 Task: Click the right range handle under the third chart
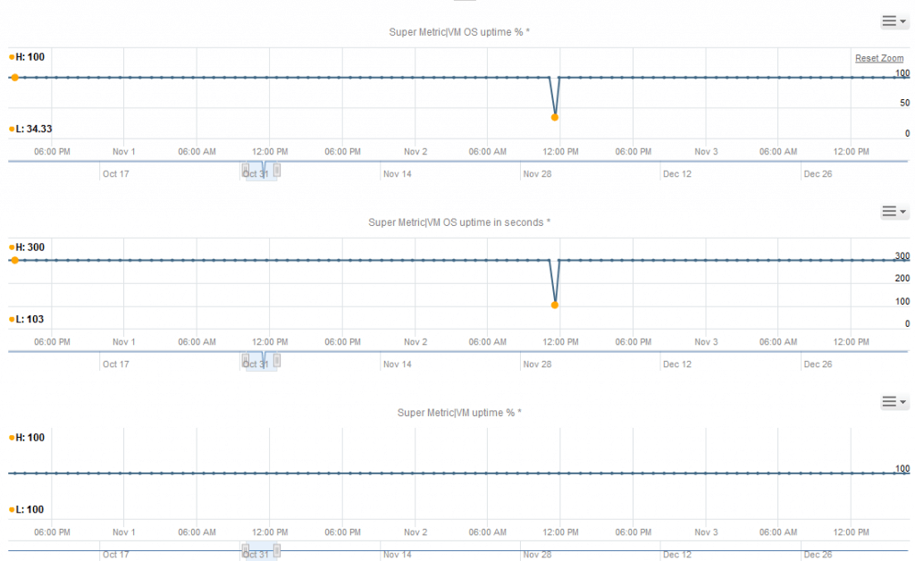(277, 550)
